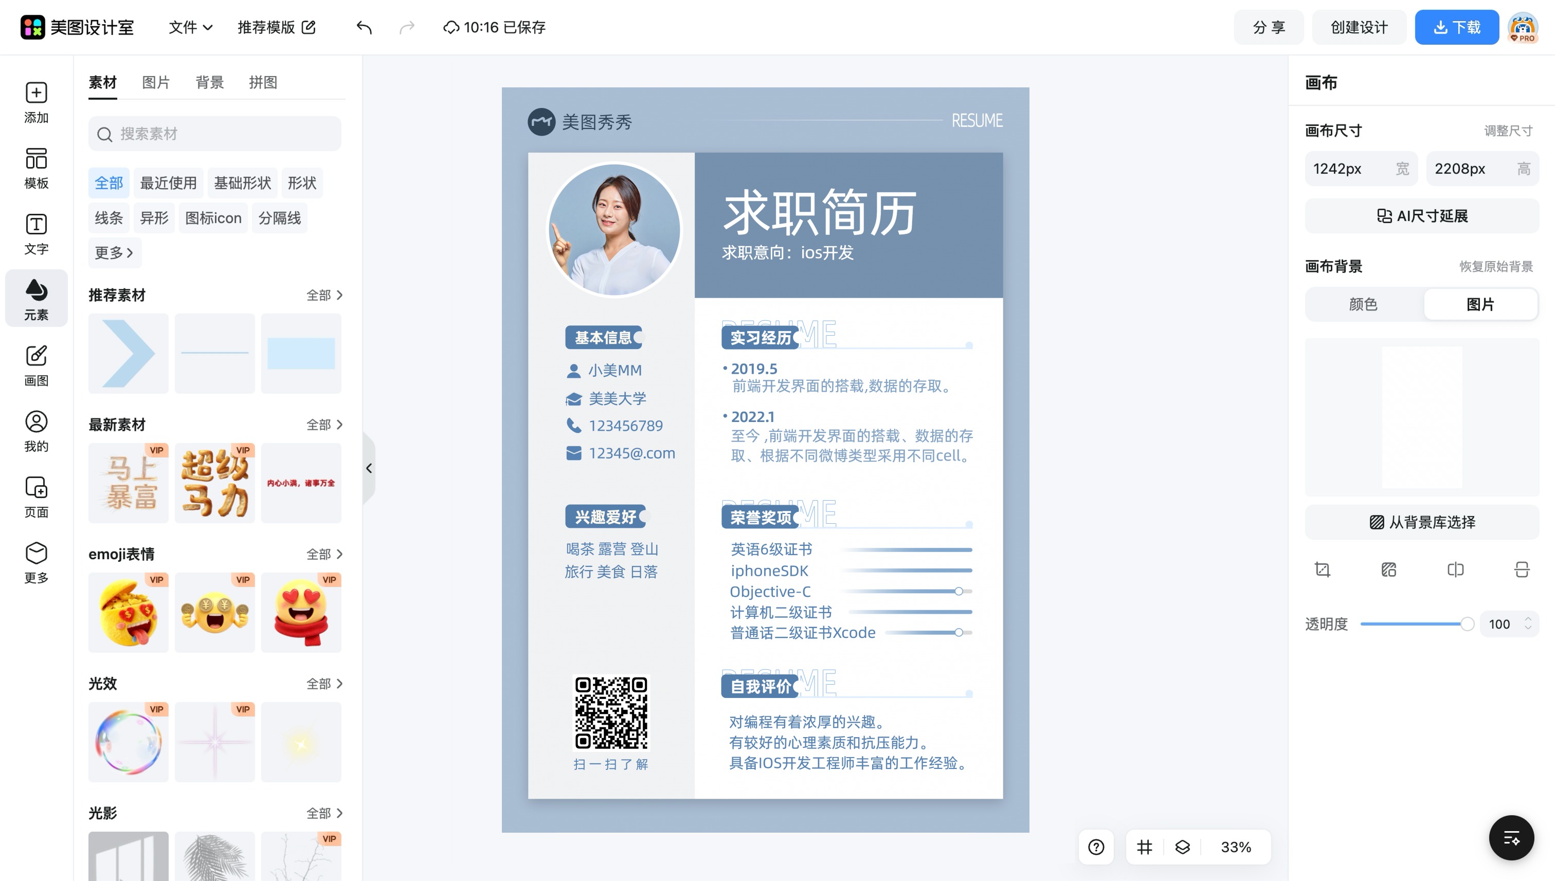Select the 分隔线 filter chip

click(x=280, y=218)
